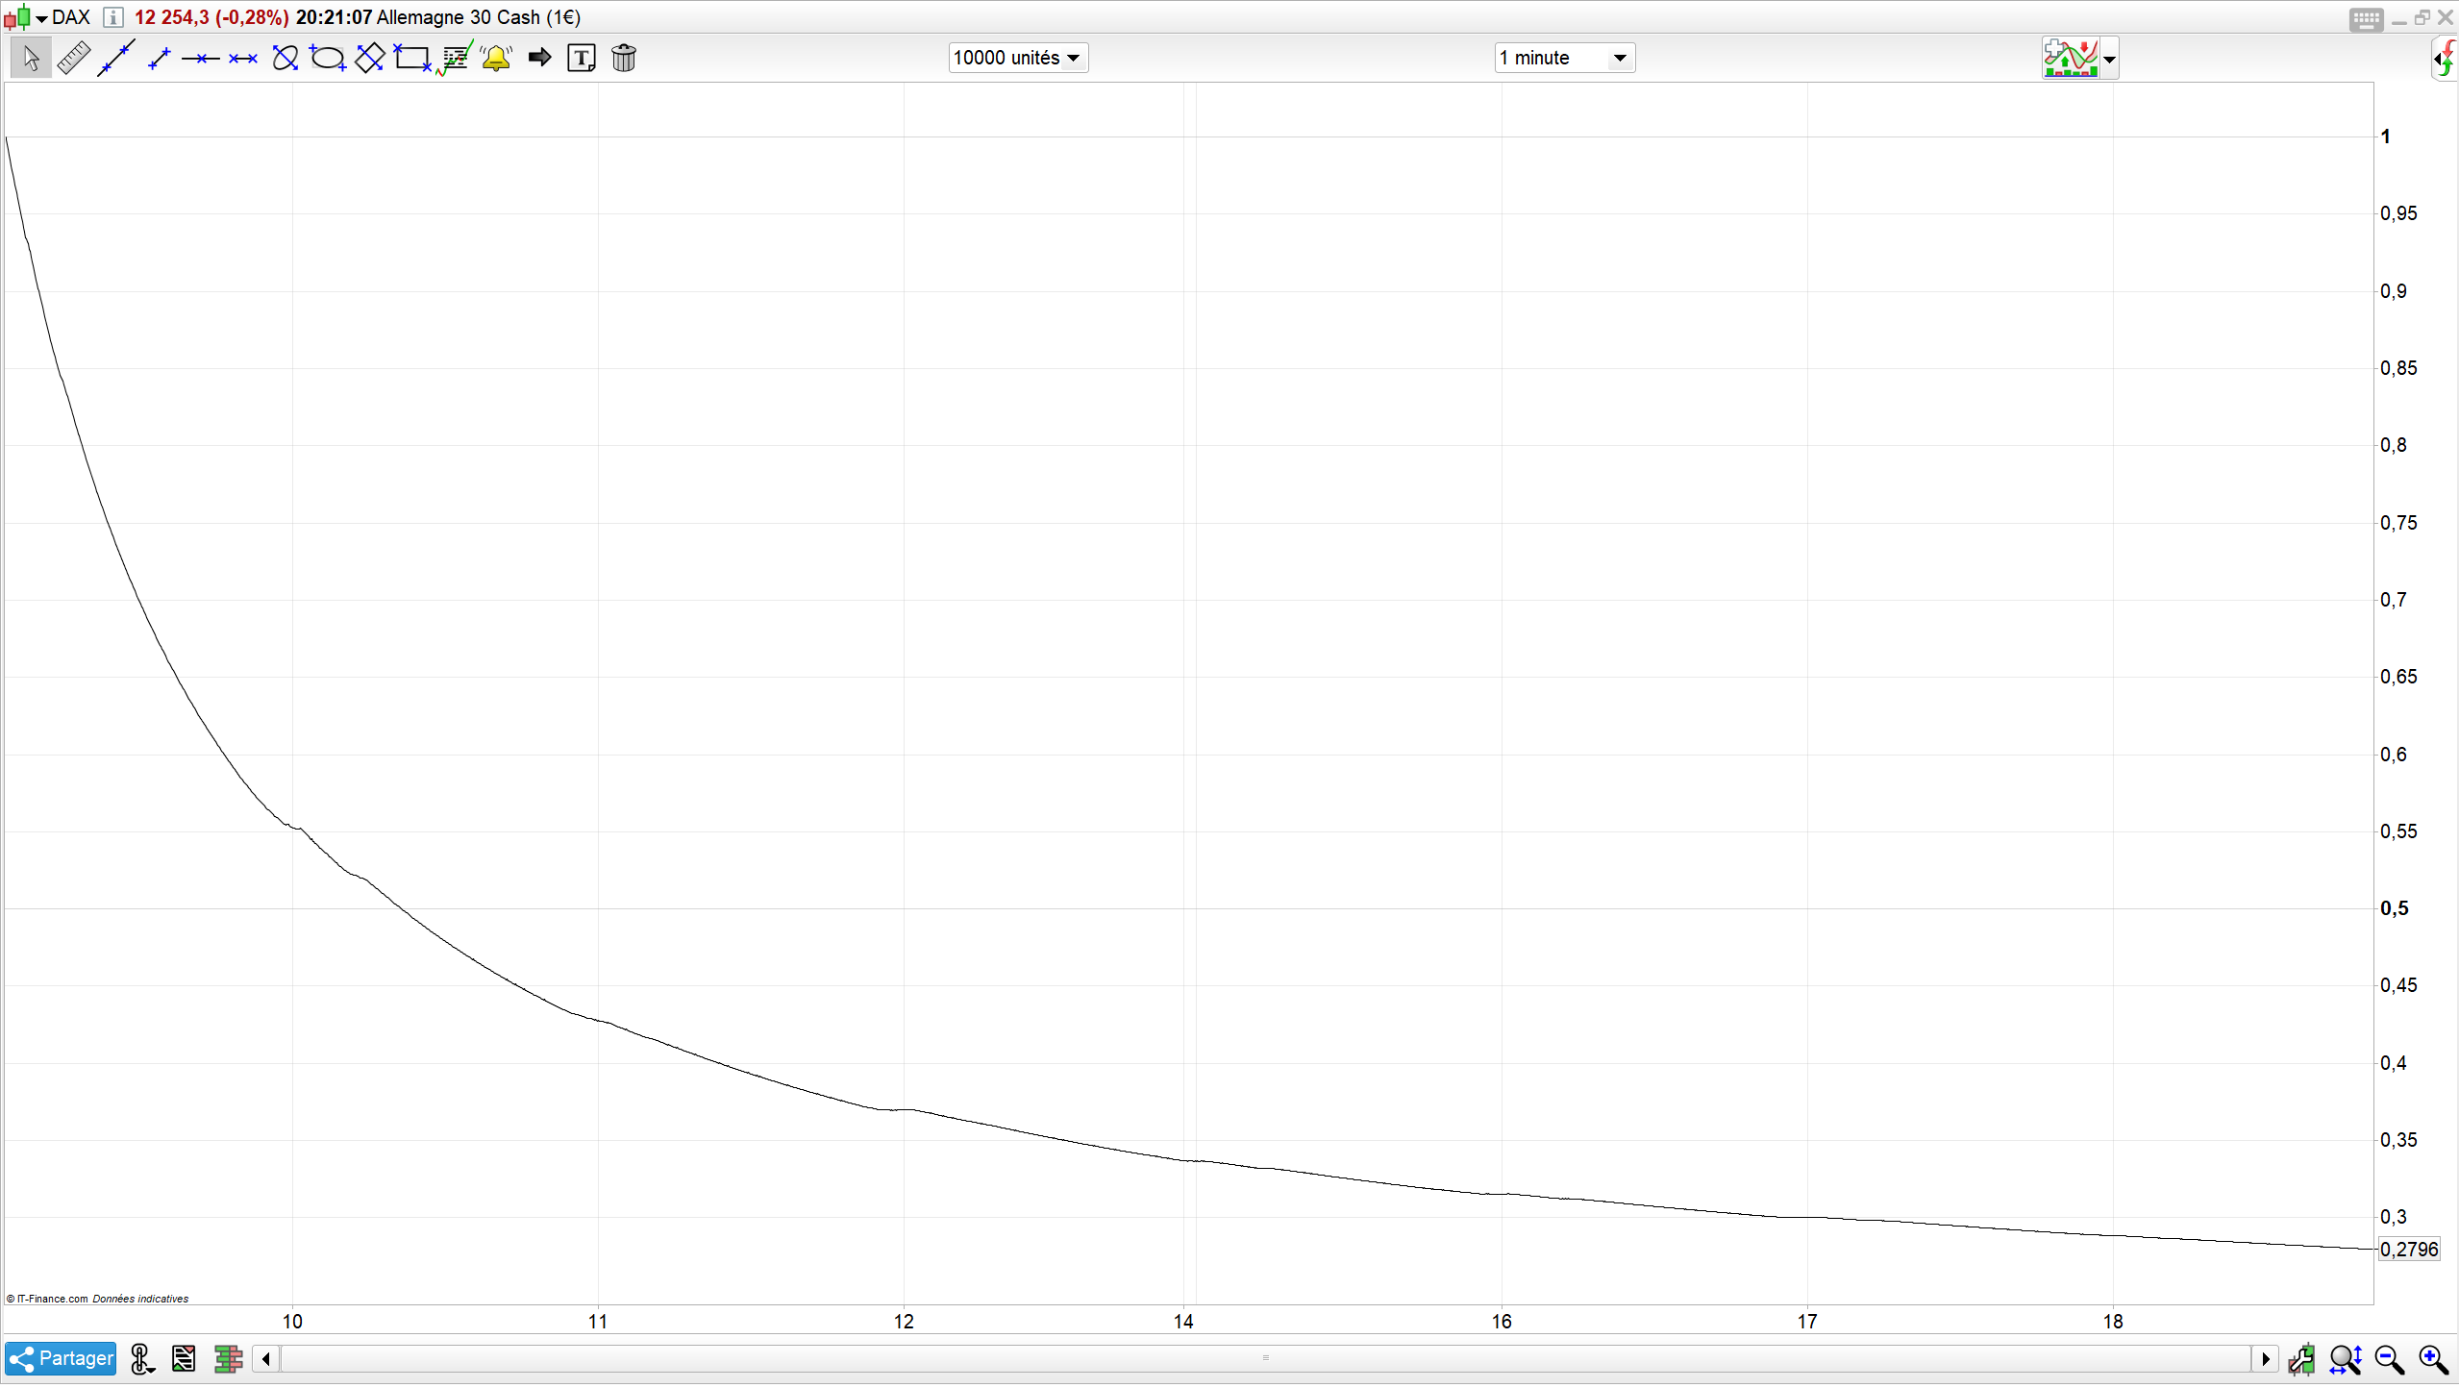The image size is (2459, 1388).
Task: Open the 10000 unités dropdown
Action: coord(1017,59)
